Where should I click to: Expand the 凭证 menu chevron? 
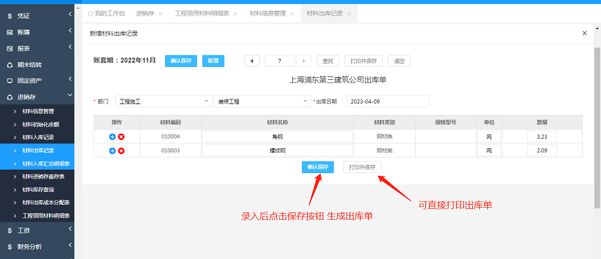point(70,15)
